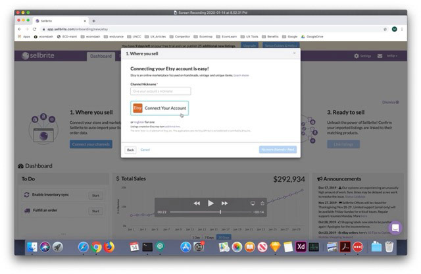Open the Chrome profile avatar
The width and height of the screenshot is (421, 274).
coord(395,29)
